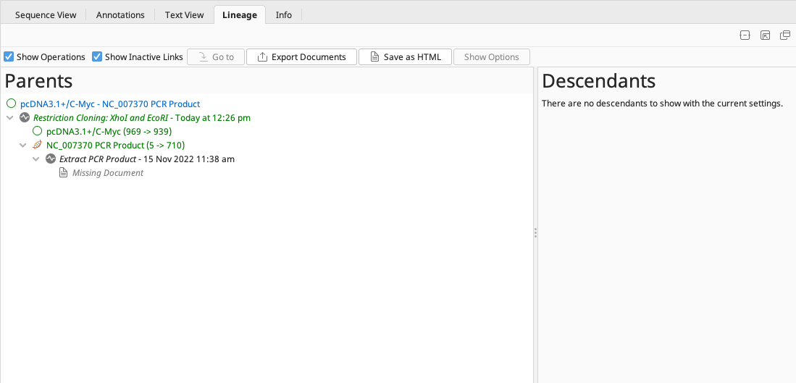Click the split viewer icon in top-right toolbar
This screenshot has width=796, height=383.
click(x=745, y=35)
